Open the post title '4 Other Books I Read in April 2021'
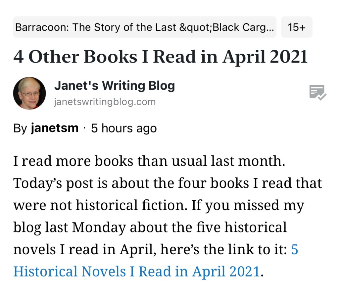This screenshot has width=339, height=302. (x=160, y=57)
